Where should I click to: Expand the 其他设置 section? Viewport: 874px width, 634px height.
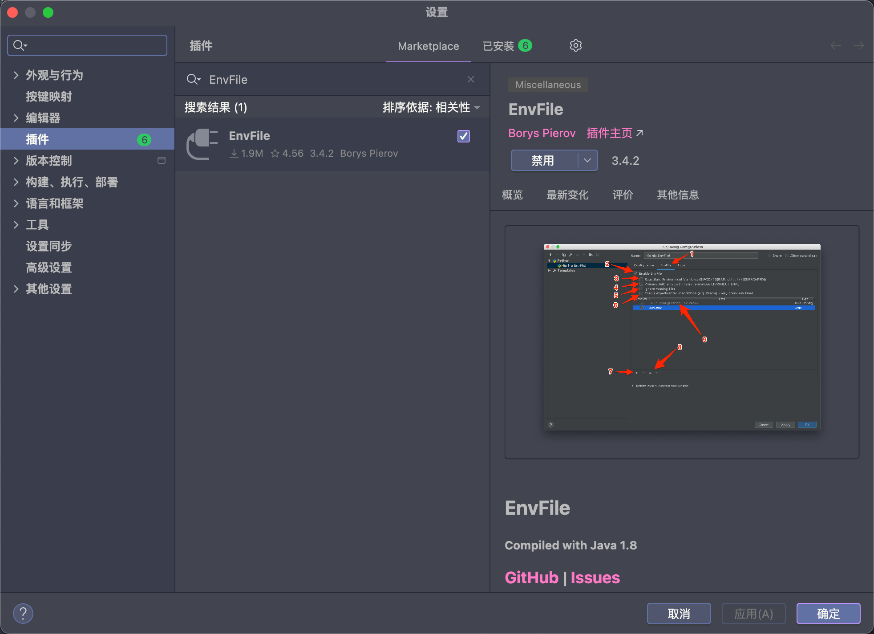(16, 289)
